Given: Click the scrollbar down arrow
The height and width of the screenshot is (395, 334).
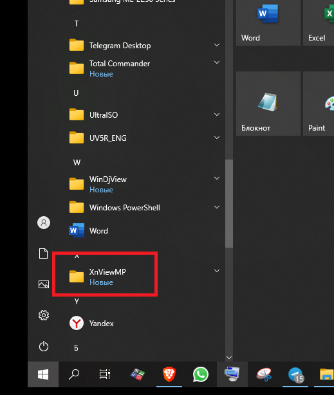Looking at the screenshot, I should [x=229, y=358].
